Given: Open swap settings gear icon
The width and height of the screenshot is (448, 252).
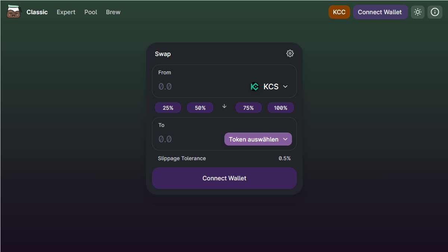Looking at the screenshot, I should pos(290,53).
